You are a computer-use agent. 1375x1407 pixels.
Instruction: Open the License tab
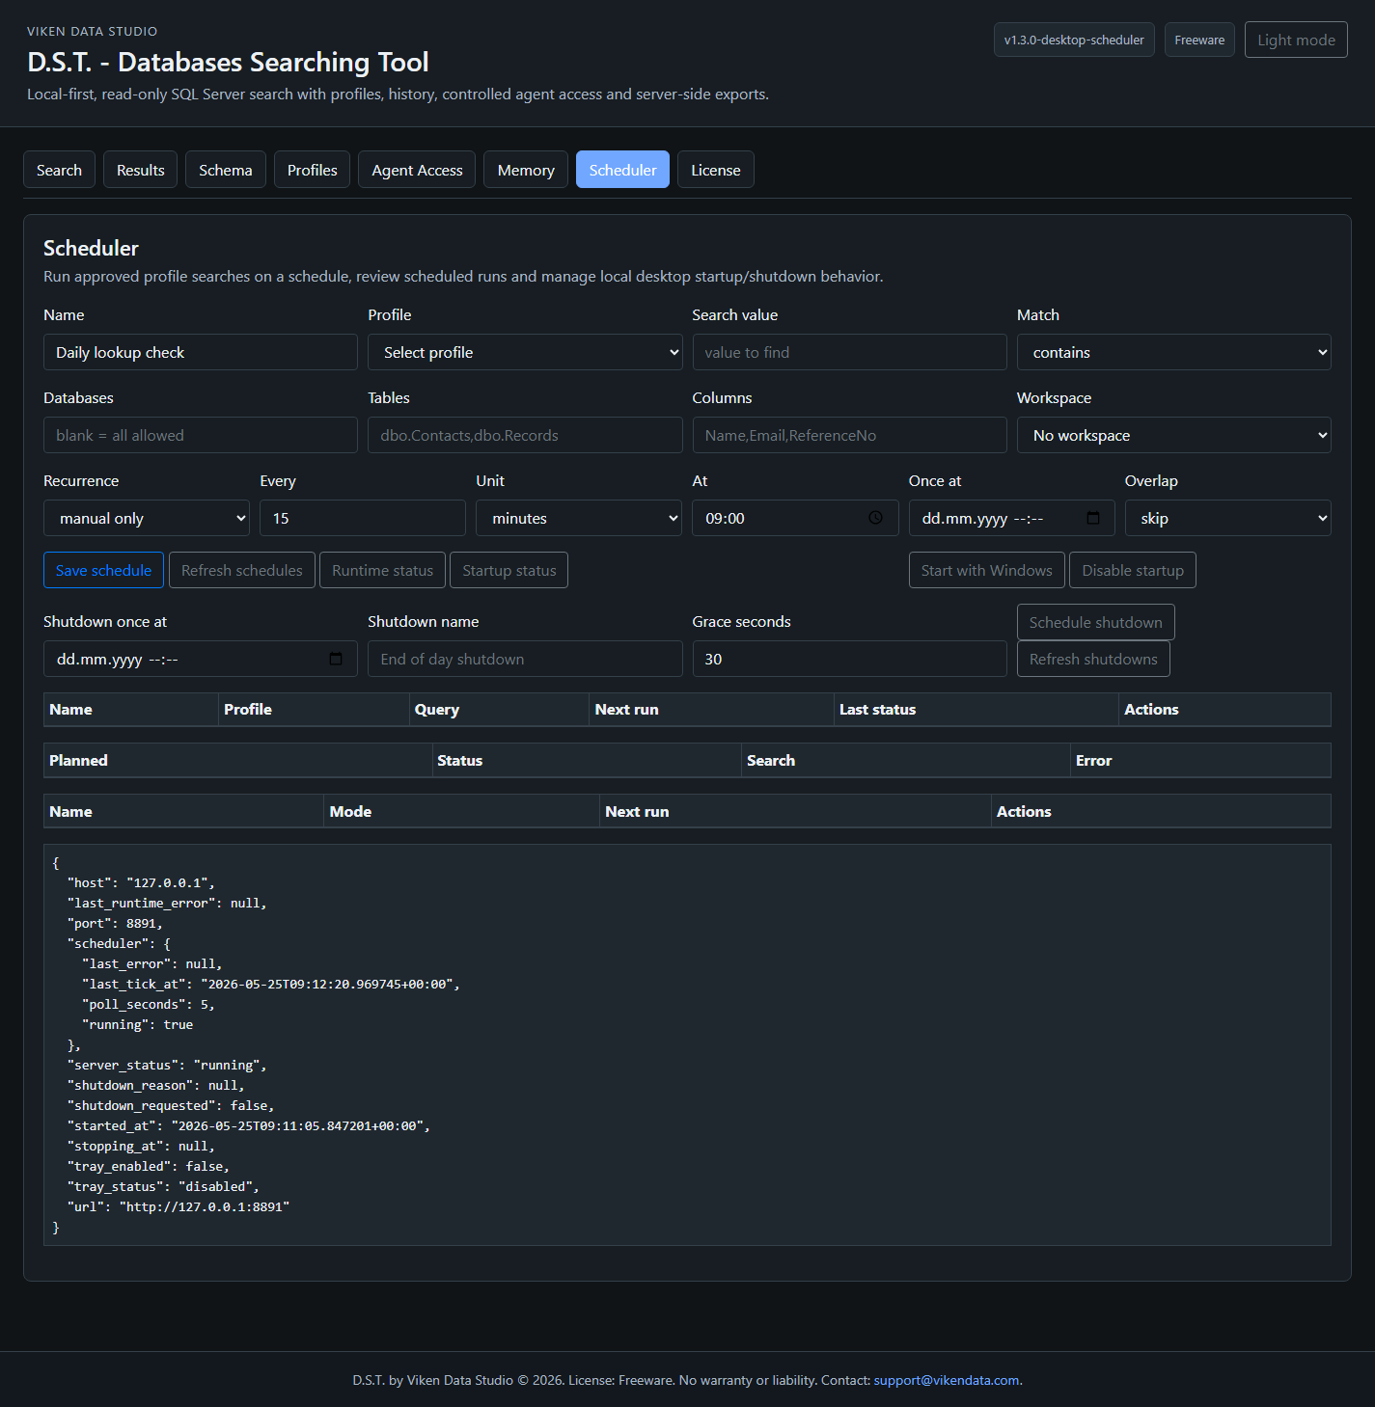[716, 170]
